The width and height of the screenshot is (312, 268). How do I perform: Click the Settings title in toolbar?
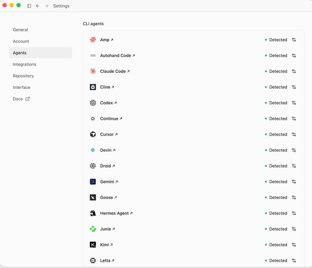point(61,6)
